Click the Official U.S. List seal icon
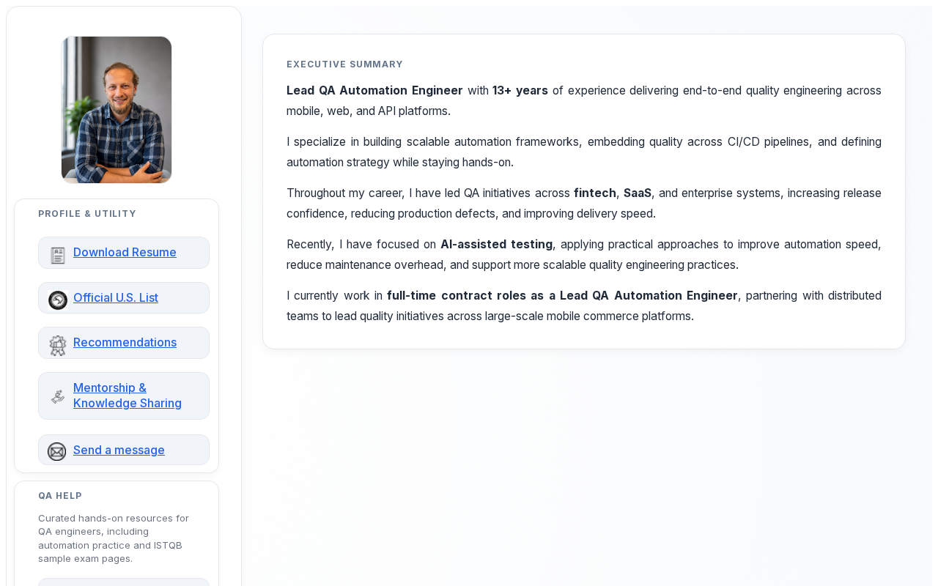This screenshot has width=938, height=586. click(x=58, y=300)
